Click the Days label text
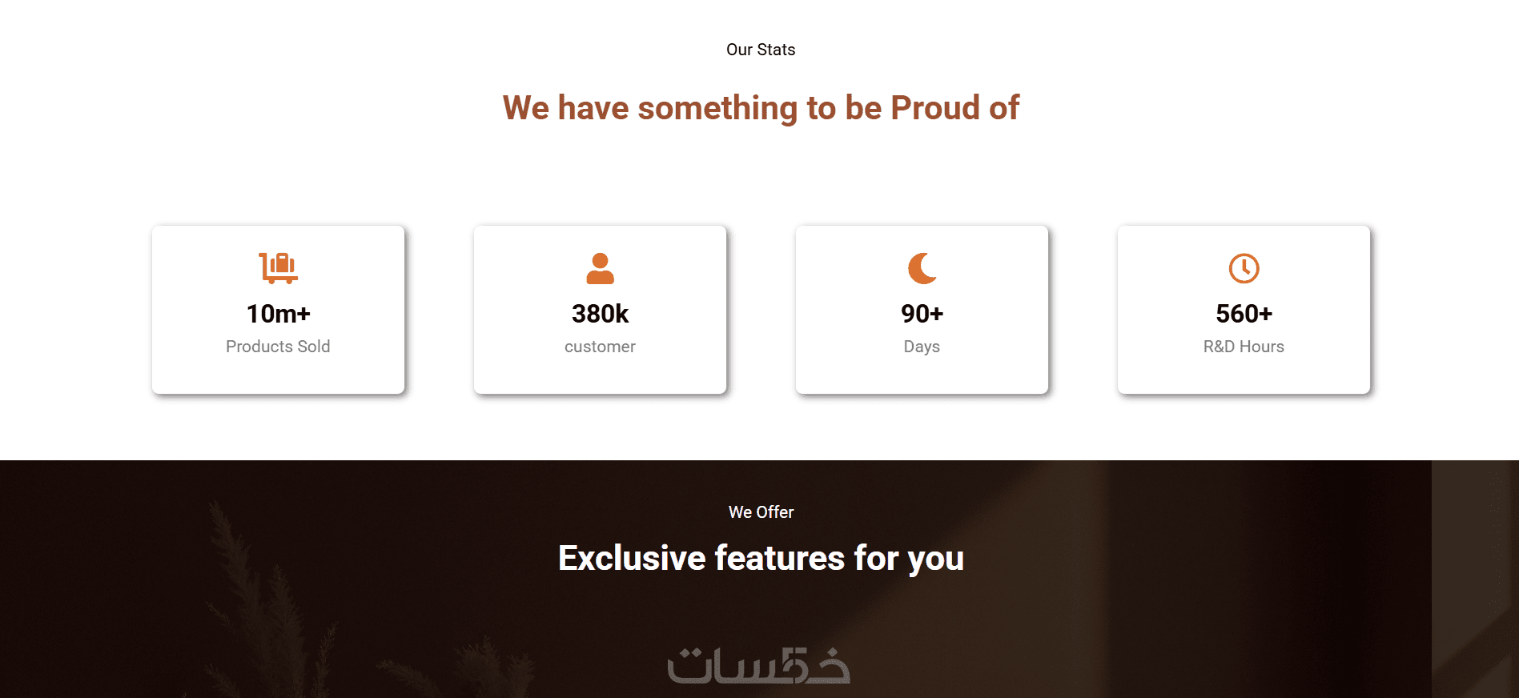Screen dimensions: 1519x698 922,347
